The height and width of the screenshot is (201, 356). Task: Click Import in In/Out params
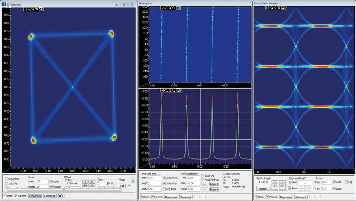click(214, 184)
